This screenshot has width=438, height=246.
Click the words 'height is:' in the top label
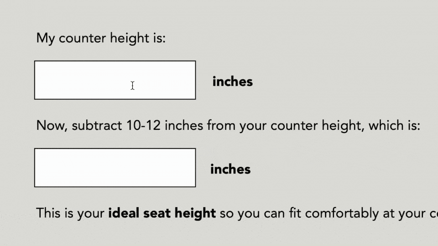[x=138, y=38]
